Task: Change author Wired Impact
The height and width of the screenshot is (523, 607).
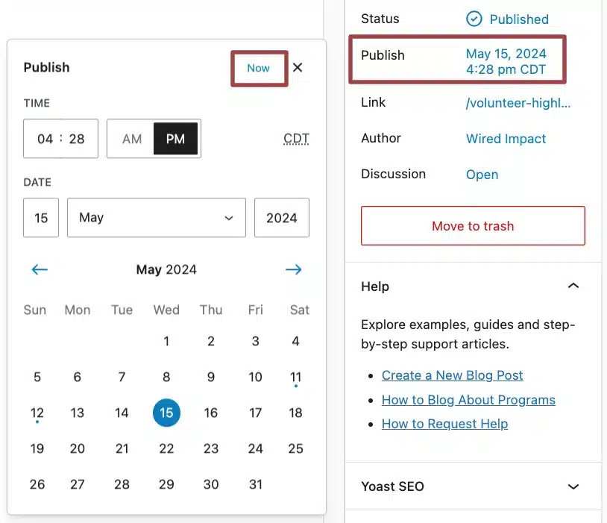Action: point(506,139)
